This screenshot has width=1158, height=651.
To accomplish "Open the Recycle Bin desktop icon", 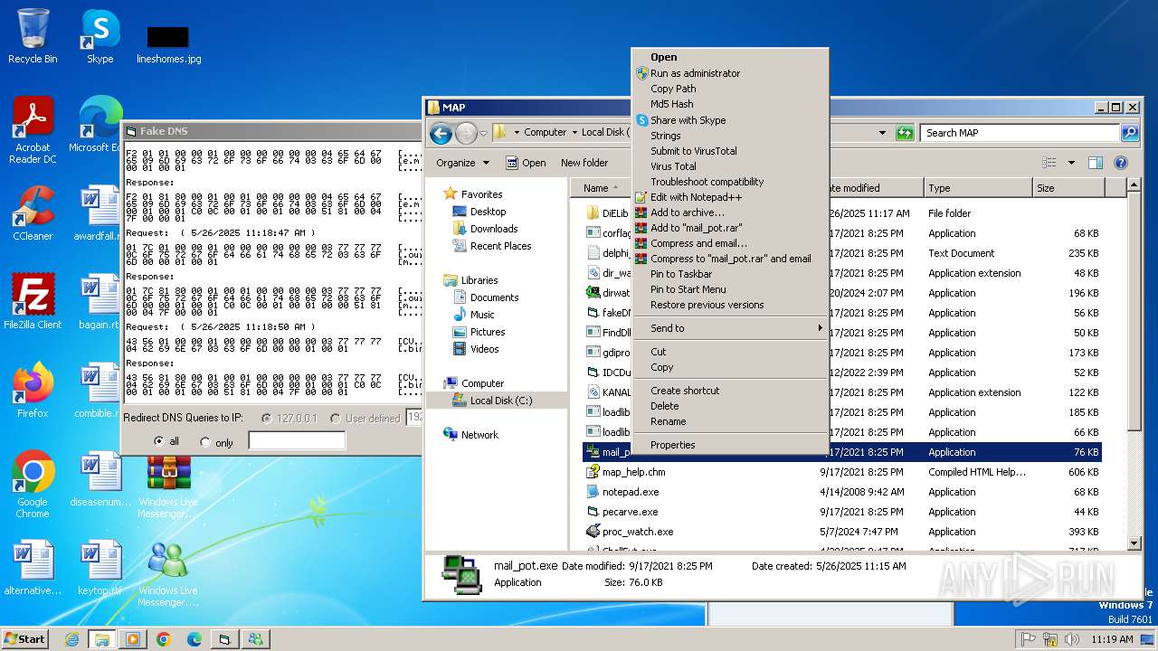I will pos(33,36).
